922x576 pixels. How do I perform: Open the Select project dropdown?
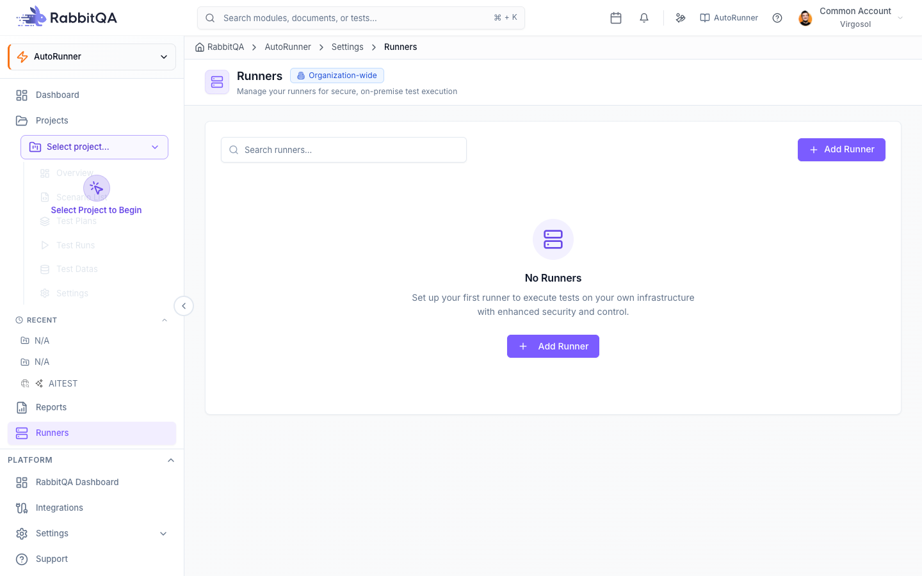[x=94, y=147]
